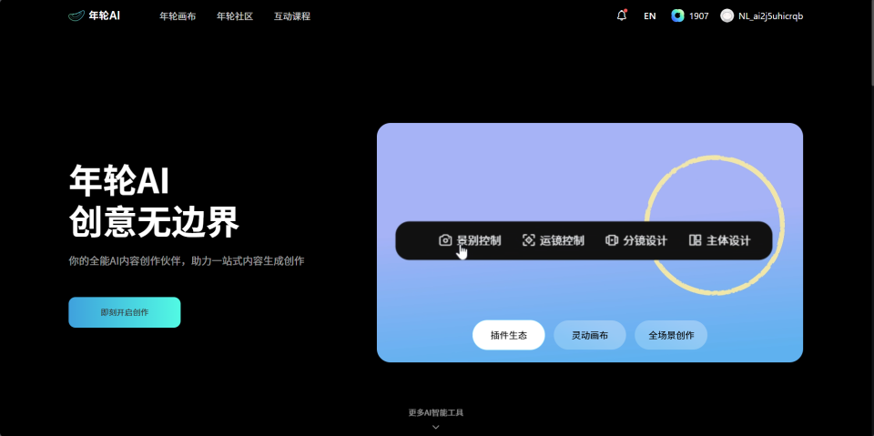
Task: Click the 创意无边界 headline
Action: click(x=154, y=222)
